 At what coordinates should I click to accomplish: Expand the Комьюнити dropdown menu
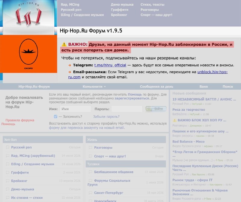pyautogui.click(x=94, y=87)
